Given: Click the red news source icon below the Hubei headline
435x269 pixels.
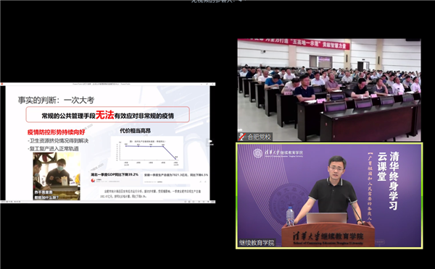Looking at the screenshot, I should [x=94, y=181].
